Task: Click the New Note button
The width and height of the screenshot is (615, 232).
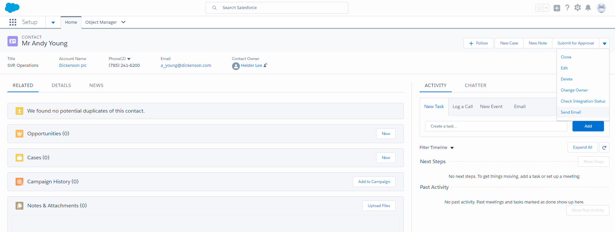Action: pos(538,43)
